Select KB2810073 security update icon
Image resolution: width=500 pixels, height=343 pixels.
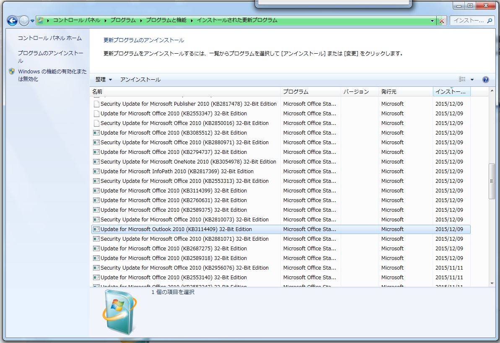[x=96, y=220]
